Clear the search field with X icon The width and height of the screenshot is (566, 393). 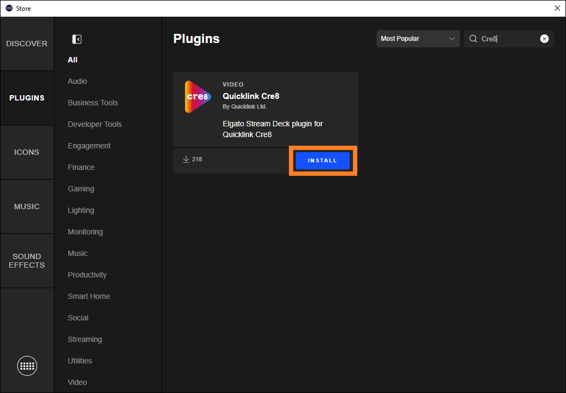(544, 39)
